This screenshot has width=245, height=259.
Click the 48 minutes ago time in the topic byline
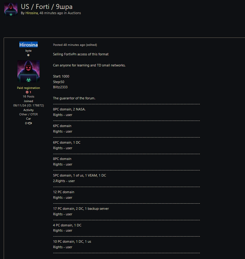tap(51, 13)
